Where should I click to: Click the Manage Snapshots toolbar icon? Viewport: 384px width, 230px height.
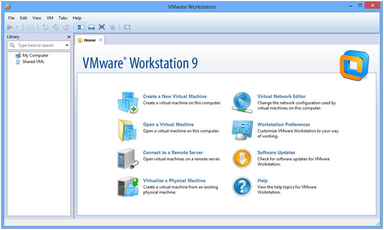pos(66,27)
